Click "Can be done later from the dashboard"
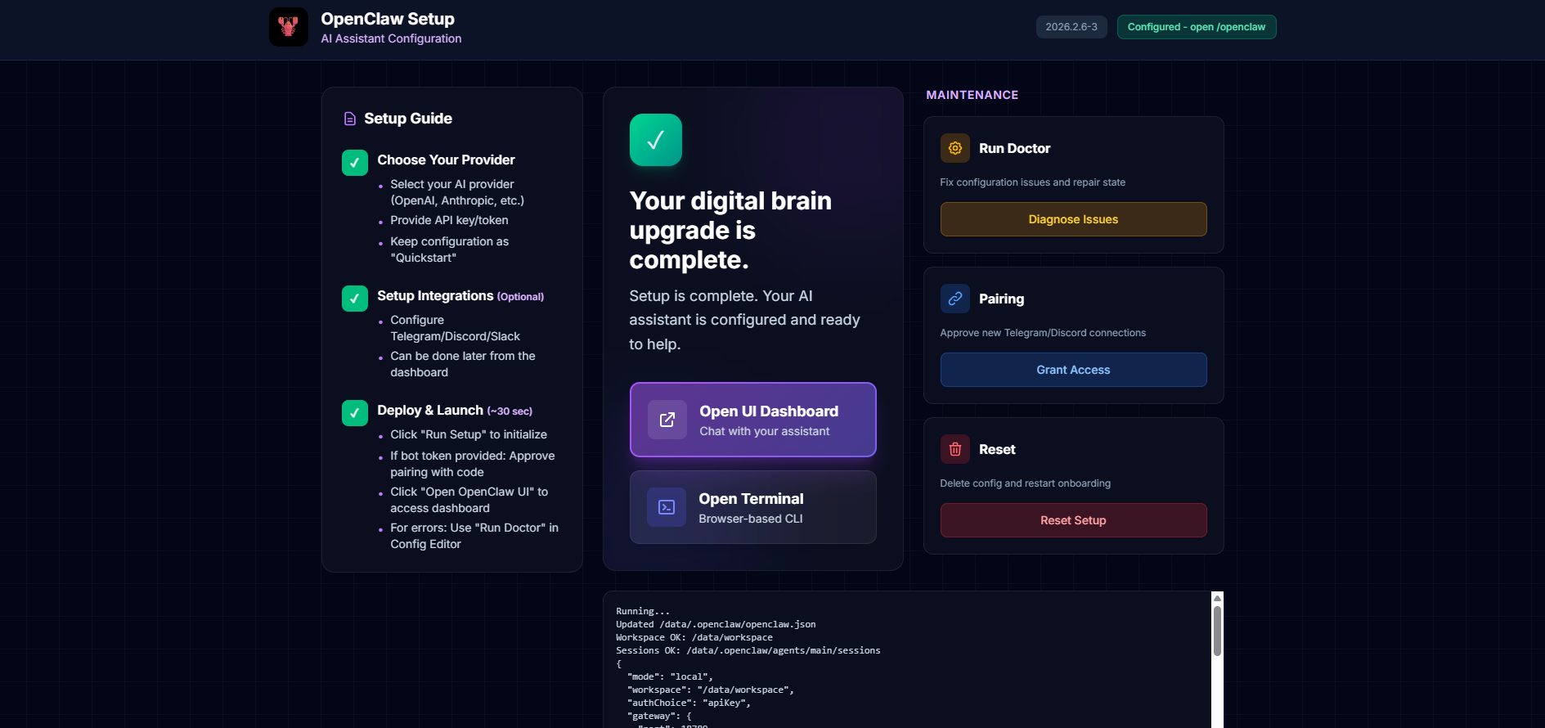Viewport: 1545px width, 728px height. [x=463, y=364]
